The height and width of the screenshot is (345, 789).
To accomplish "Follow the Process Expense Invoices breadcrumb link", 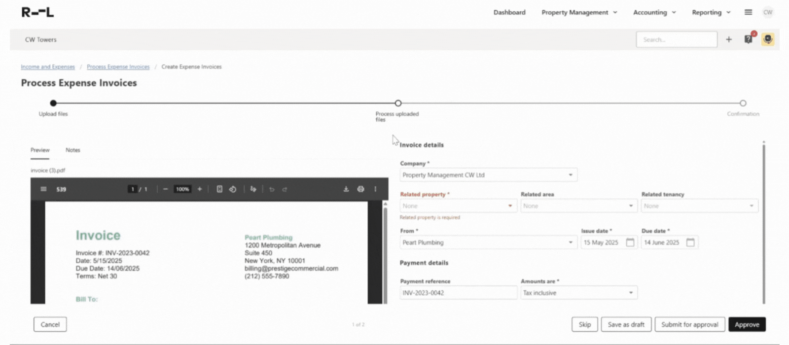I will pyautogui.click(x=118, y=67).
